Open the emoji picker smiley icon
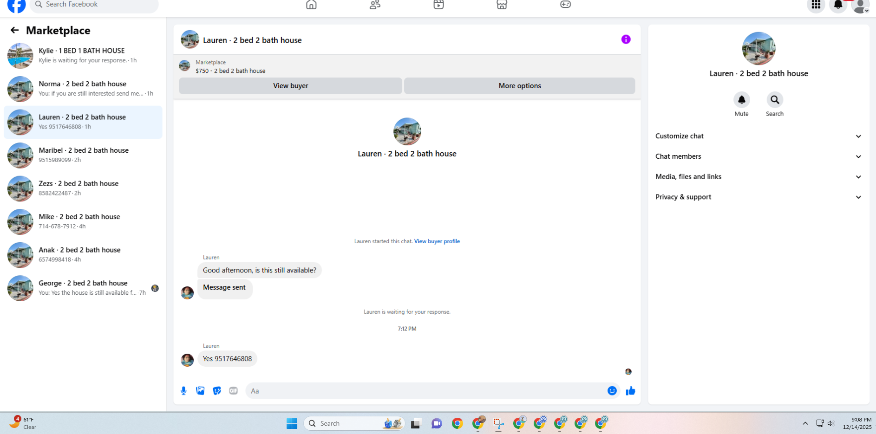The image size is (876, 434). tap(612, 391)
